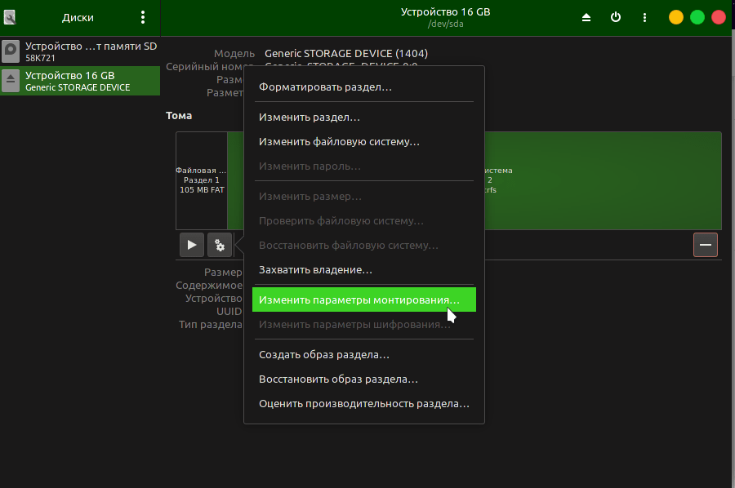Open the drive options three-dot menu

[645, 17]
